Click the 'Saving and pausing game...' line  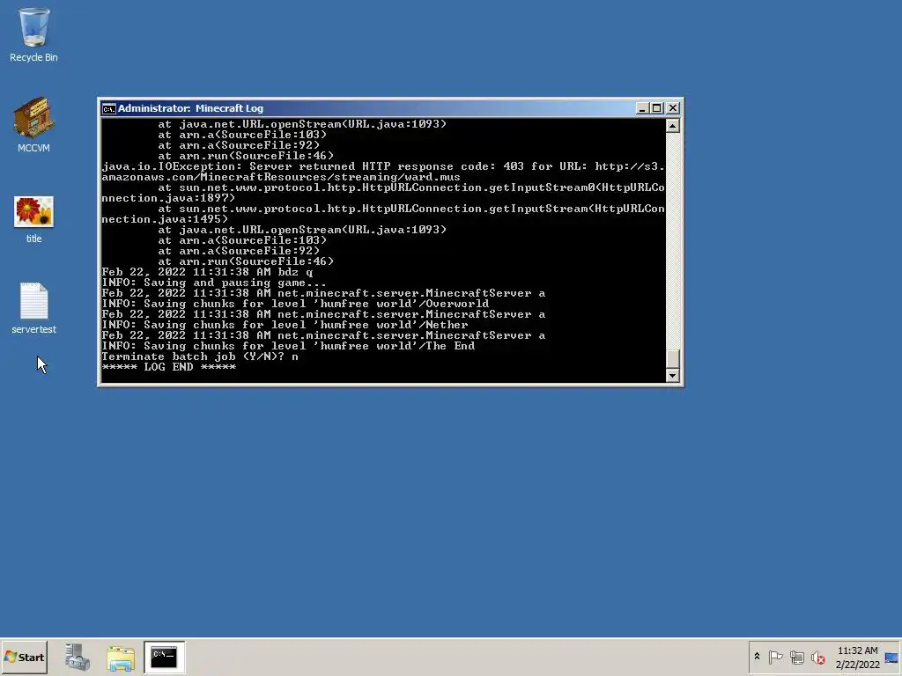point(214,283)
